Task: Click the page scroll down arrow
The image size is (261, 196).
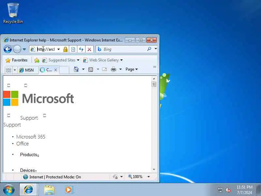Action: (x=154, y=169)
